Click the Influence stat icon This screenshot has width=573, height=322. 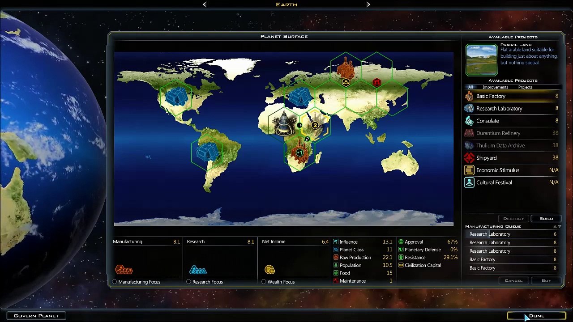coord(336,242)
